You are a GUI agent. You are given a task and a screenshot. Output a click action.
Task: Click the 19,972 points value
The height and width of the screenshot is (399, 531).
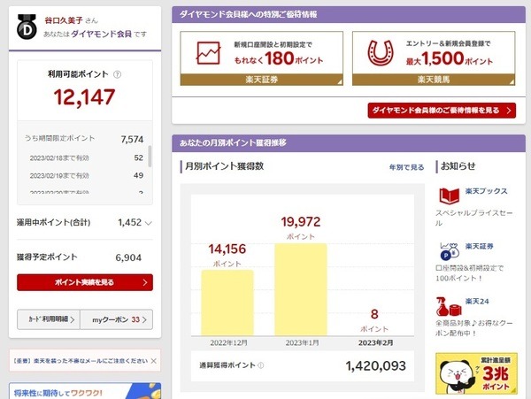coord(301,222)
